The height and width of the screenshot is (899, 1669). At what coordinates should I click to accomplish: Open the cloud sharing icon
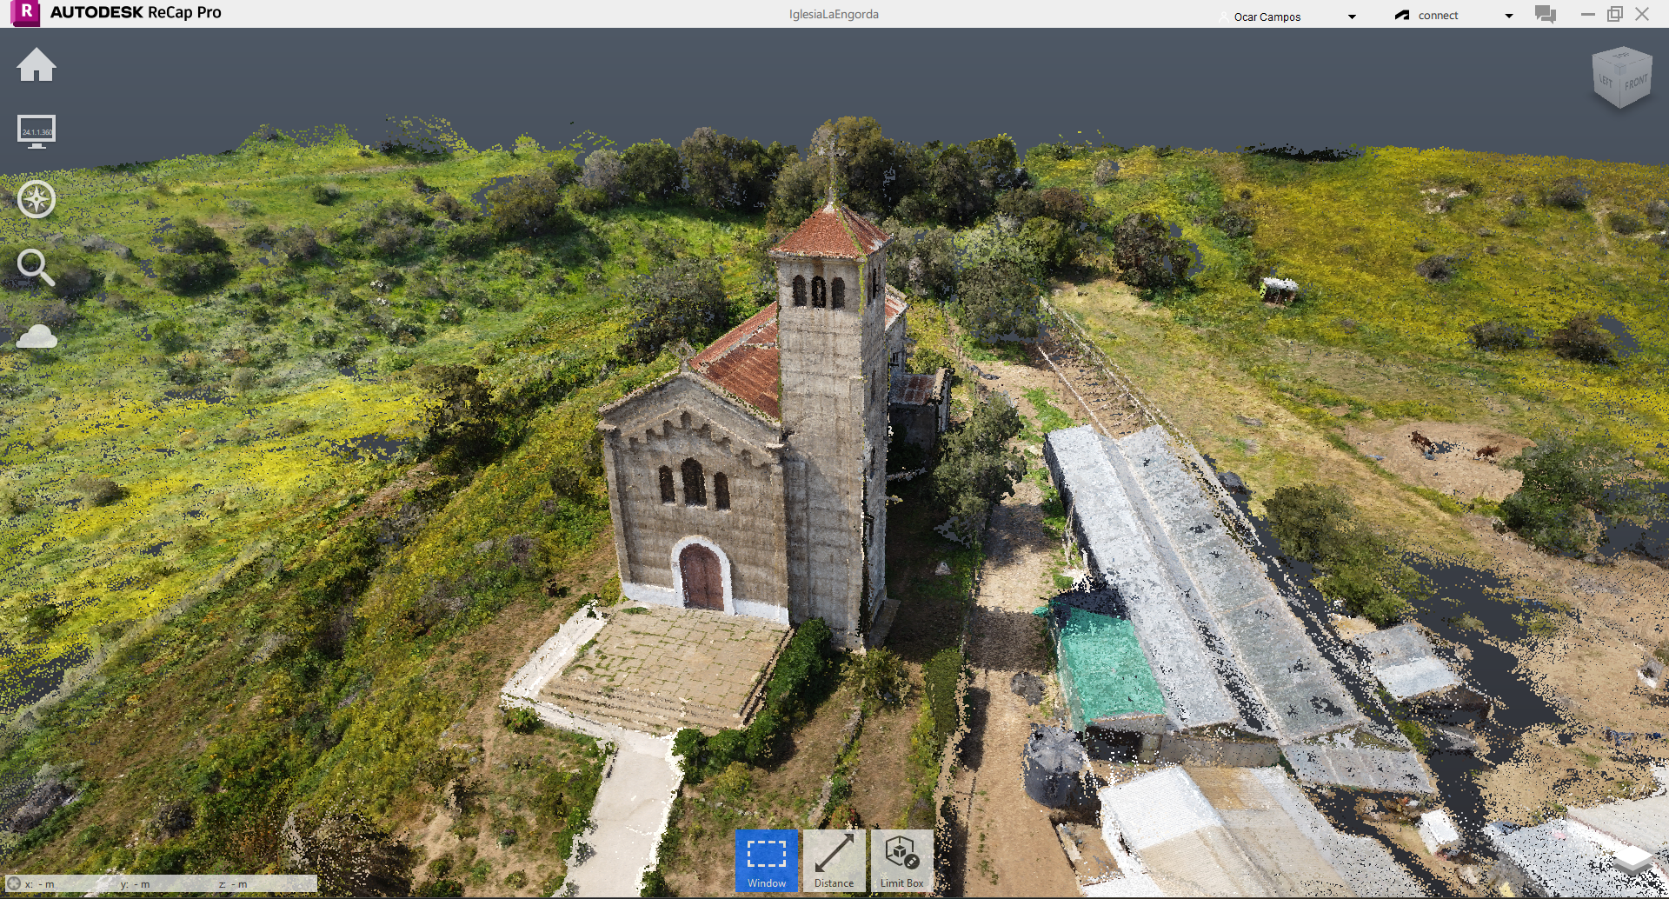pos(37,336)
